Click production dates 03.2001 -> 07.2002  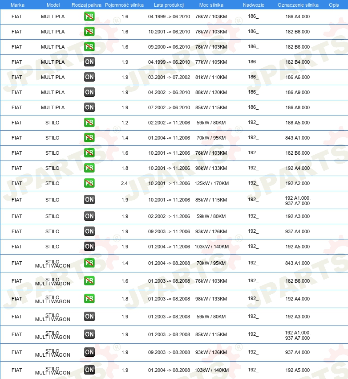(x=169, y=77)
